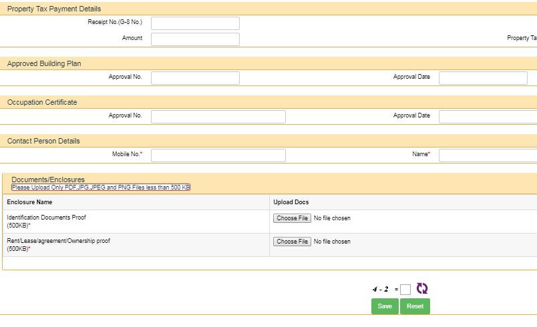Image resolution: width=537 pixels, height=327 pixels.
Task: Click the upload file size notice text
Action: pyautogui.click(x=101, y=188)
